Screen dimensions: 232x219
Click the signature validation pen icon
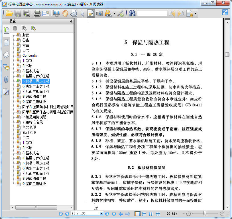120,13
